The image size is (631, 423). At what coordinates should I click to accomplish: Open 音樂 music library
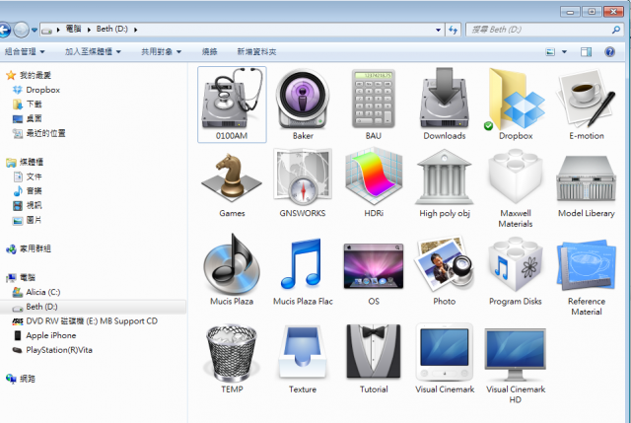point(28,190)
